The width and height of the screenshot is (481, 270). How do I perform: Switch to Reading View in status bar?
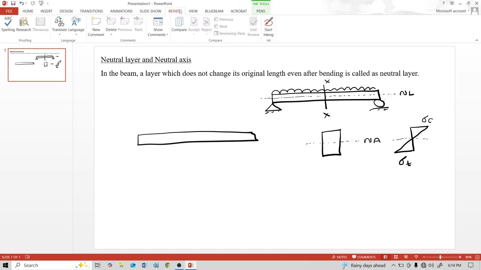406,257
